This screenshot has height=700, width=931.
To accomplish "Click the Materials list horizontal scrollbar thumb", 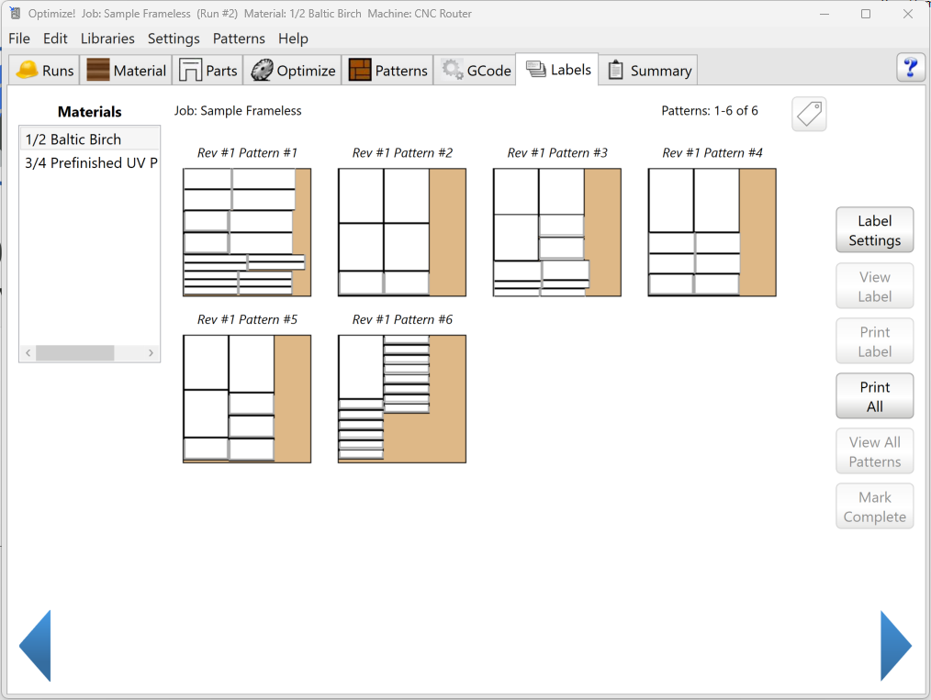I will tap(74, 353).
